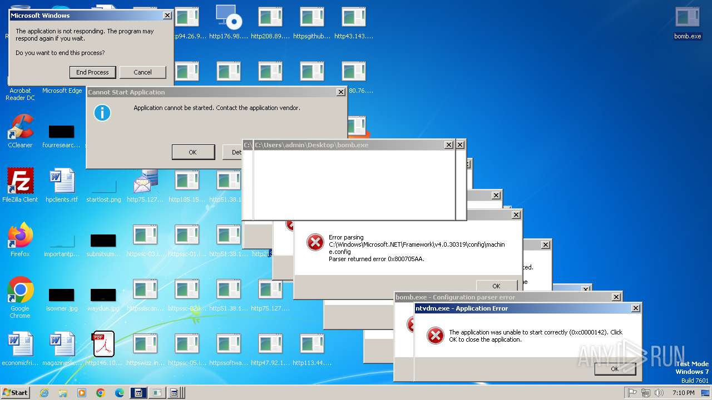Open Windows Media Player from the taskbar
This screenshot has width=712, height=400.
82,393
